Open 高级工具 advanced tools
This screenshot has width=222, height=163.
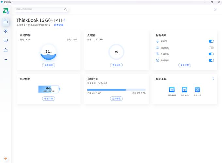point(197,90)
